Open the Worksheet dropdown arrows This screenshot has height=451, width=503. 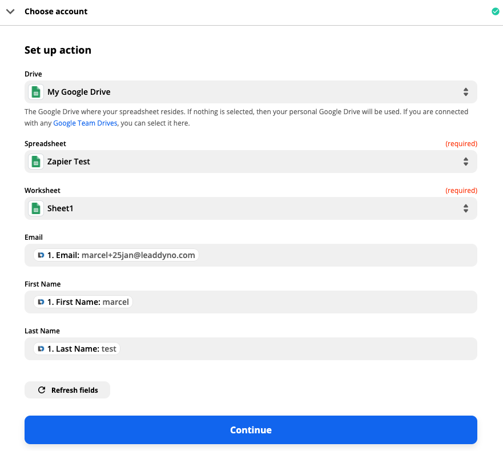coord(466,208)
